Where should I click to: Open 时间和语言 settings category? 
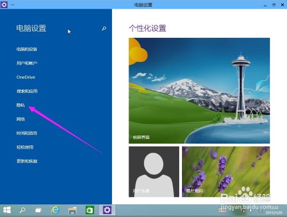coord(27,133)
